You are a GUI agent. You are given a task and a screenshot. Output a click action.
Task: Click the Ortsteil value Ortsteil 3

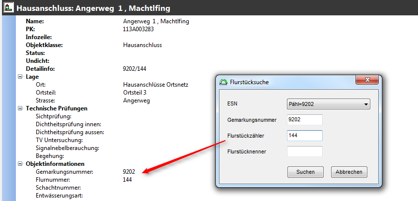135,93
